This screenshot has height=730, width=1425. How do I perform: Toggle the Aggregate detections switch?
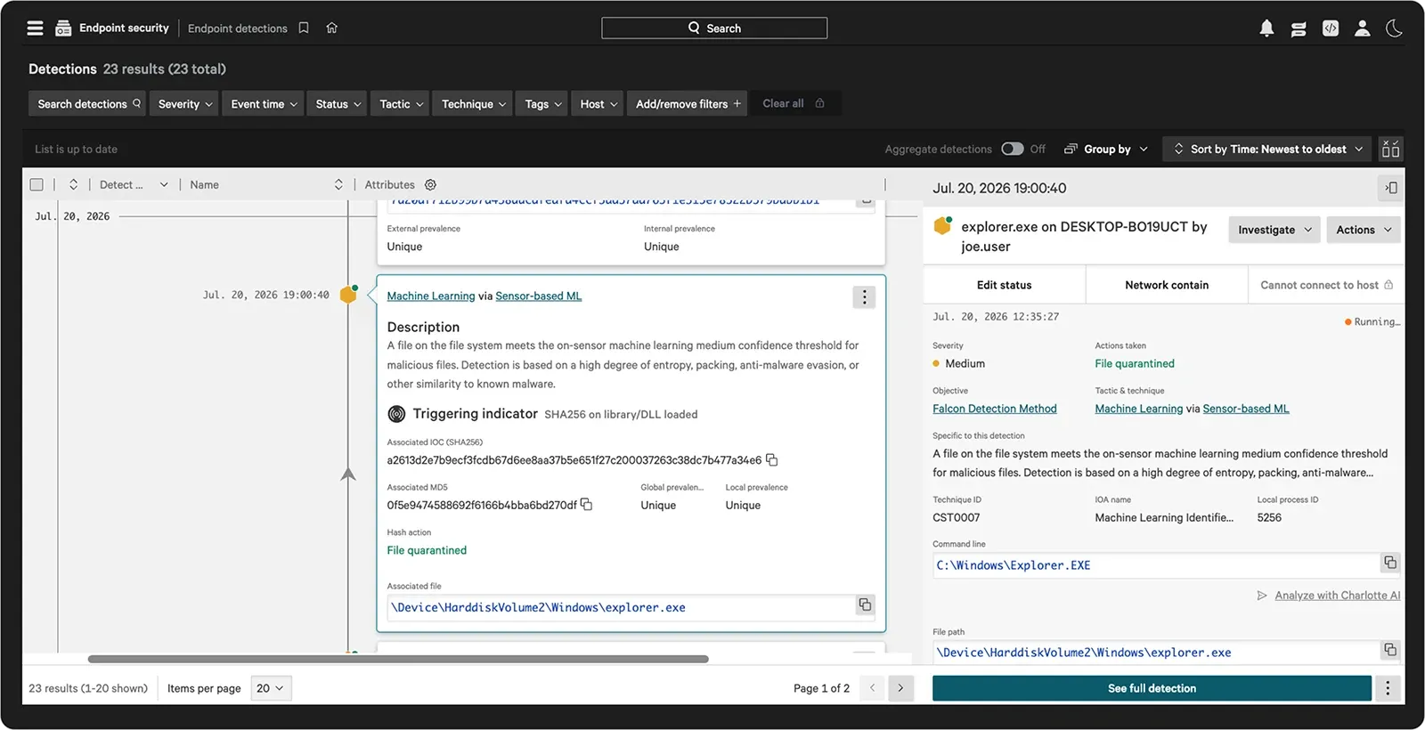[1012, 149]
